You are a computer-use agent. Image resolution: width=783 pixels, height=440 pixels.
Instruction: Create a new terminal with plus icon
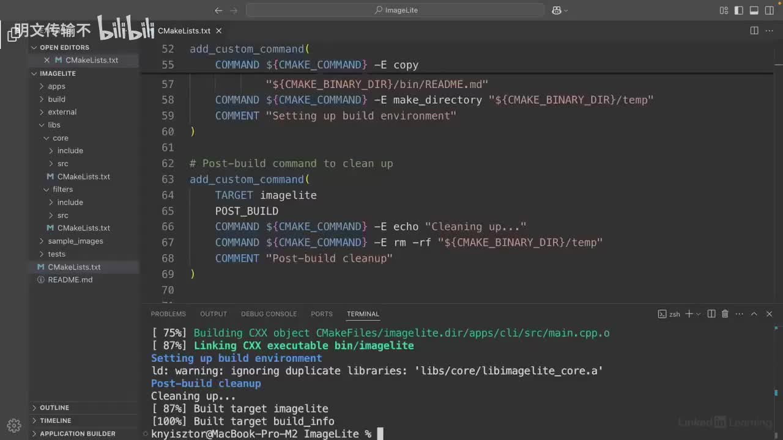tap(689, 314)
